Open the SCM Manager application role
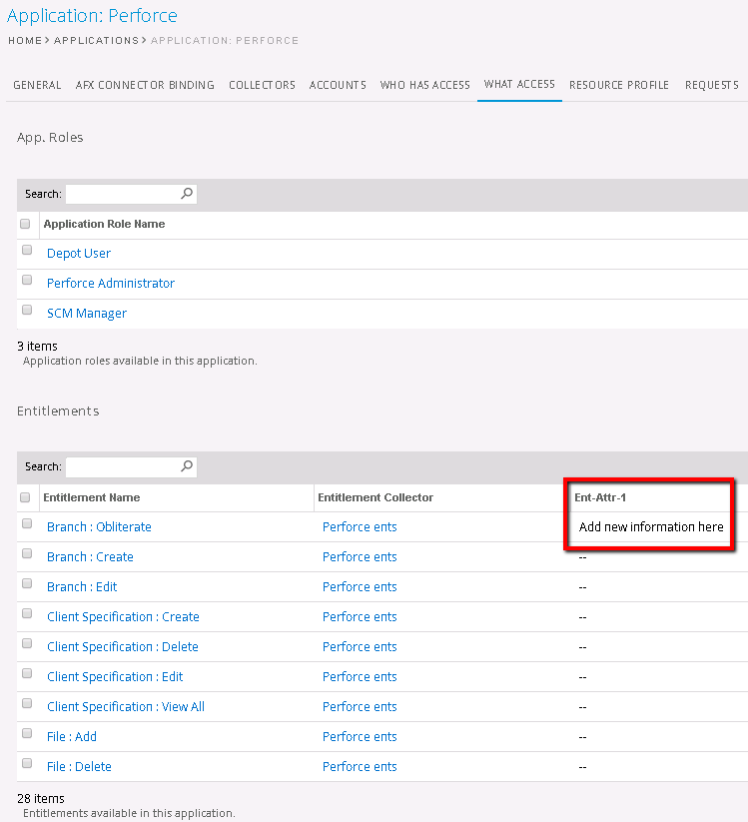This screenshot has height=822, width=748. point(86,313)
